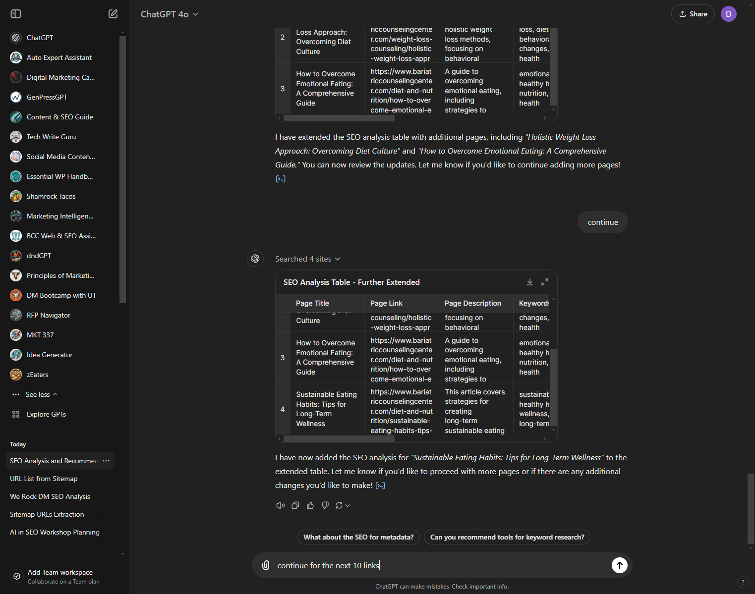This screenshot has width=755, height=594.
Task: Expand SEO Analysis Table to fullscreen
Action: (545, 282)
